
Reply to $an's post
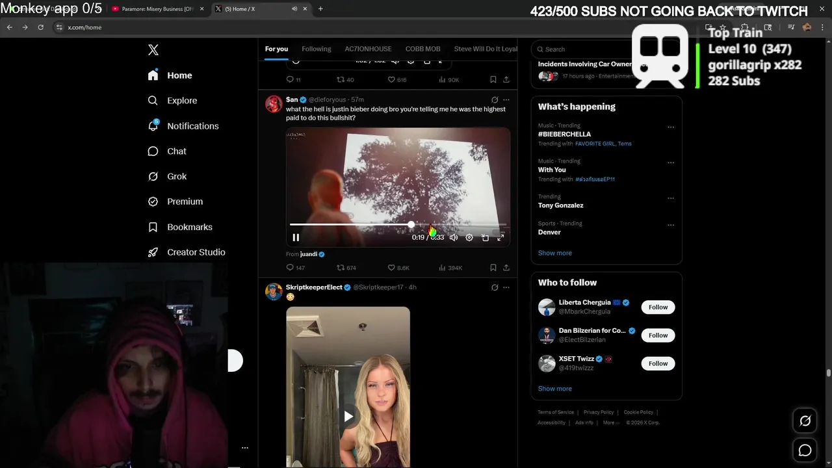pyautogui.click(x=295, y=268)
